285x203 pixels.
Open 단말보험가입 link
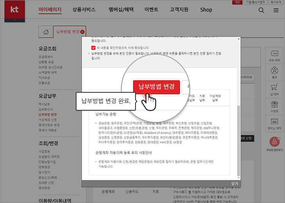point(47,162)
